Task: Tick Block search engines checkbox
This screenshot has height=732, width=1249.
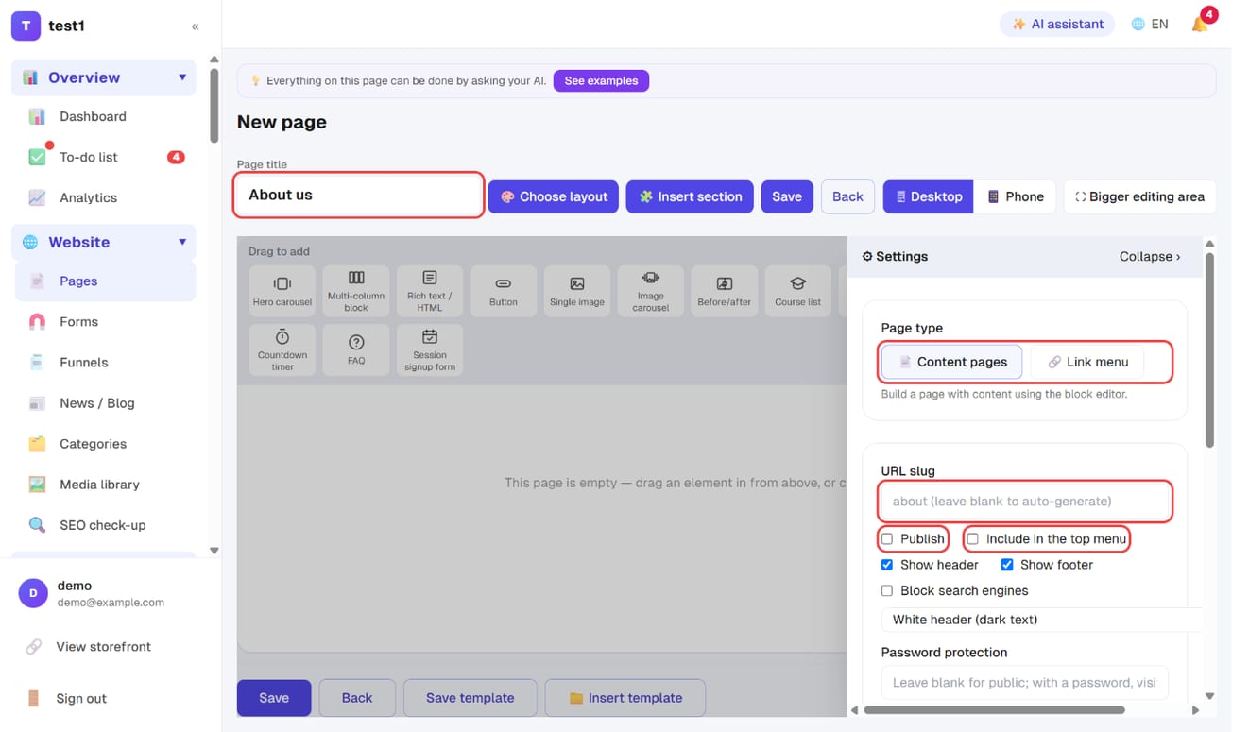Action: (x=887, y=591)
